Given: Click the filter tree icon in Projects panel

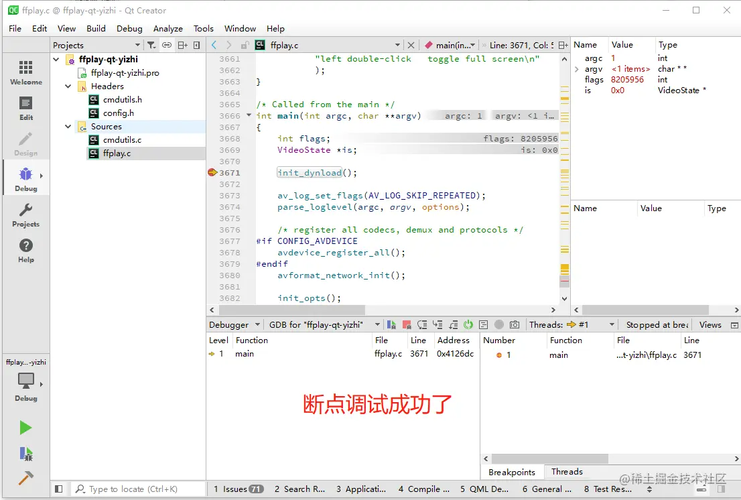Looking at the screenshot, I should [151, 45].
